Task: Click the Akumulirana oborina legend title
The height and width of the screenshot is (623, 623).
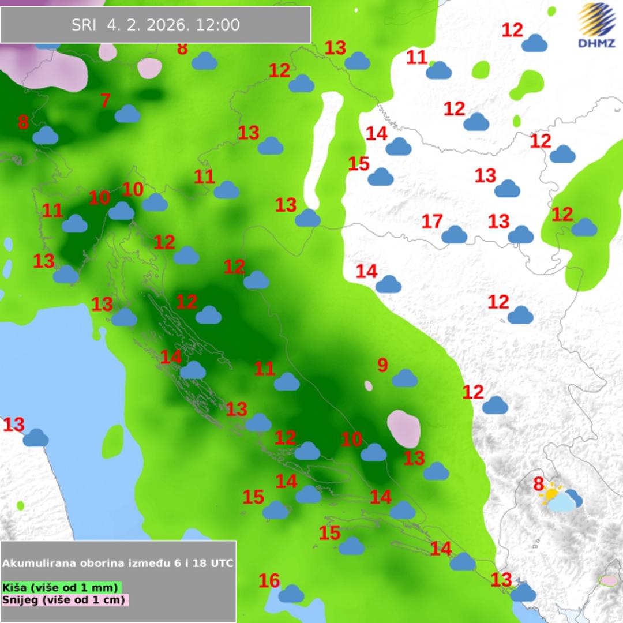Action: 118,563
